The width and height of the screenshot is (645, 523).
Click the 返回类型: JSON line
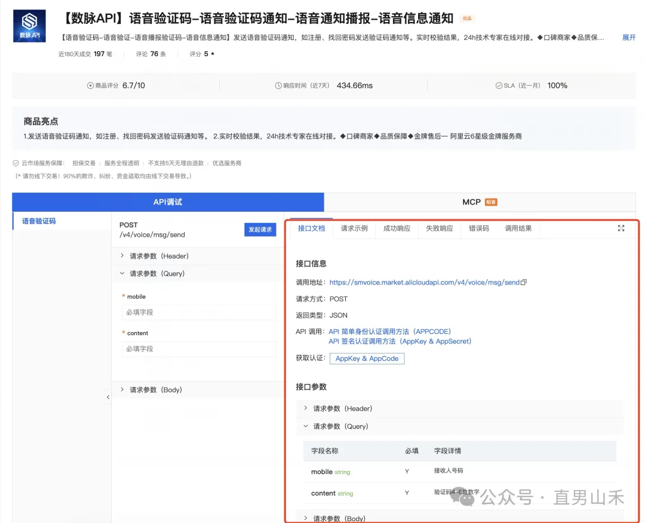point(322,315)
